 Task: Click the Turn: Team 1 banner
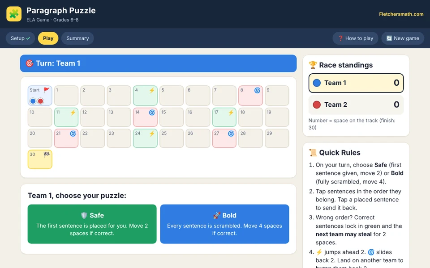(158, 63)
